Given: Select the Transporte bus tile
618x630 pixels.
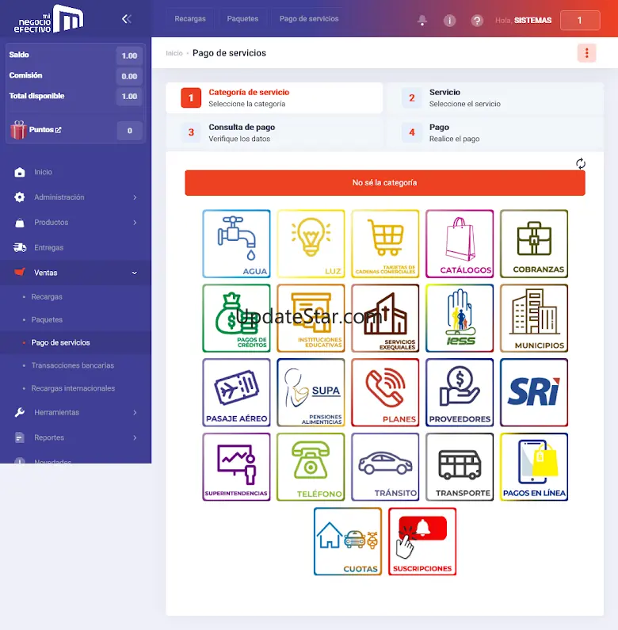Looking at the screenshot, I should point(460,467).
